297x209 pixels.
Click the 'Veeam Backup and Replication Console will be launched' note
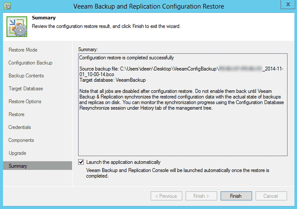[178, 173]
